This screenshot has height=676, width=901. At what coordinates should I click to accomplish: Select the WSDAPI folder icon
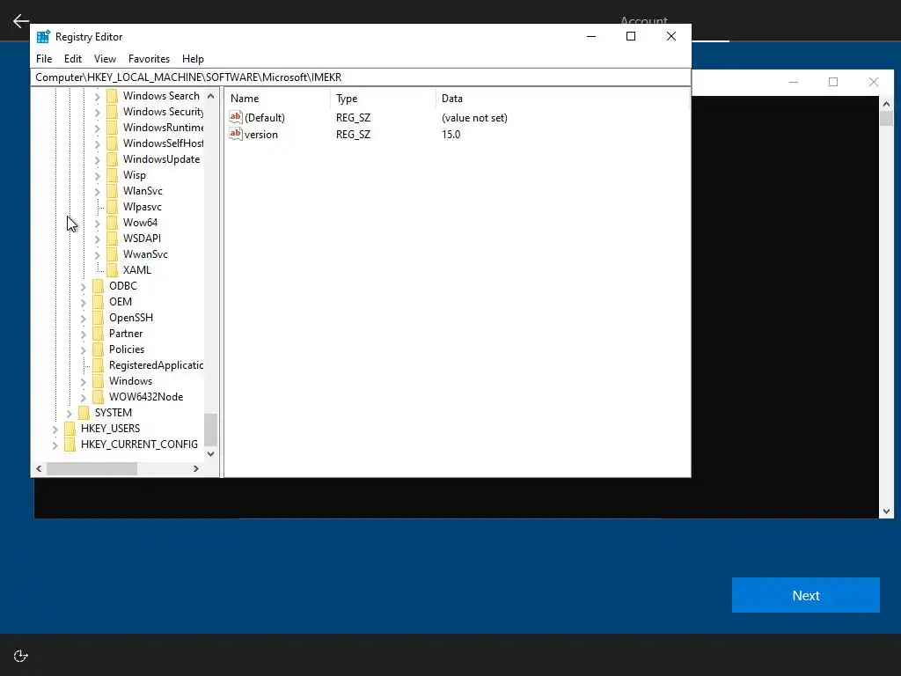tap(112, 238)
